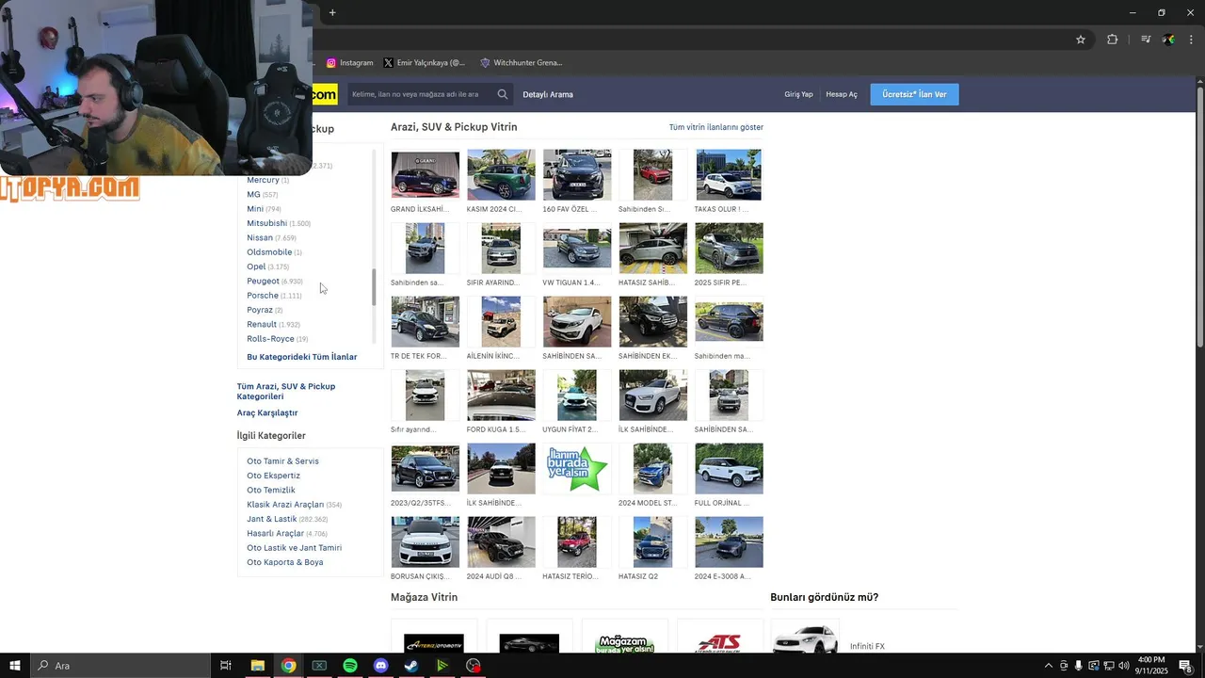Click the brand list scrollbar thumb
The image size is (1205, 678).
[374, 286]
